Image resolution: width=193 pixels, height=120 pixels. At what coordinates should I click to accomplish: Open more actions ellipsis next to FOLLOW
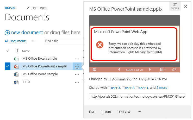(x=139, y=112)
